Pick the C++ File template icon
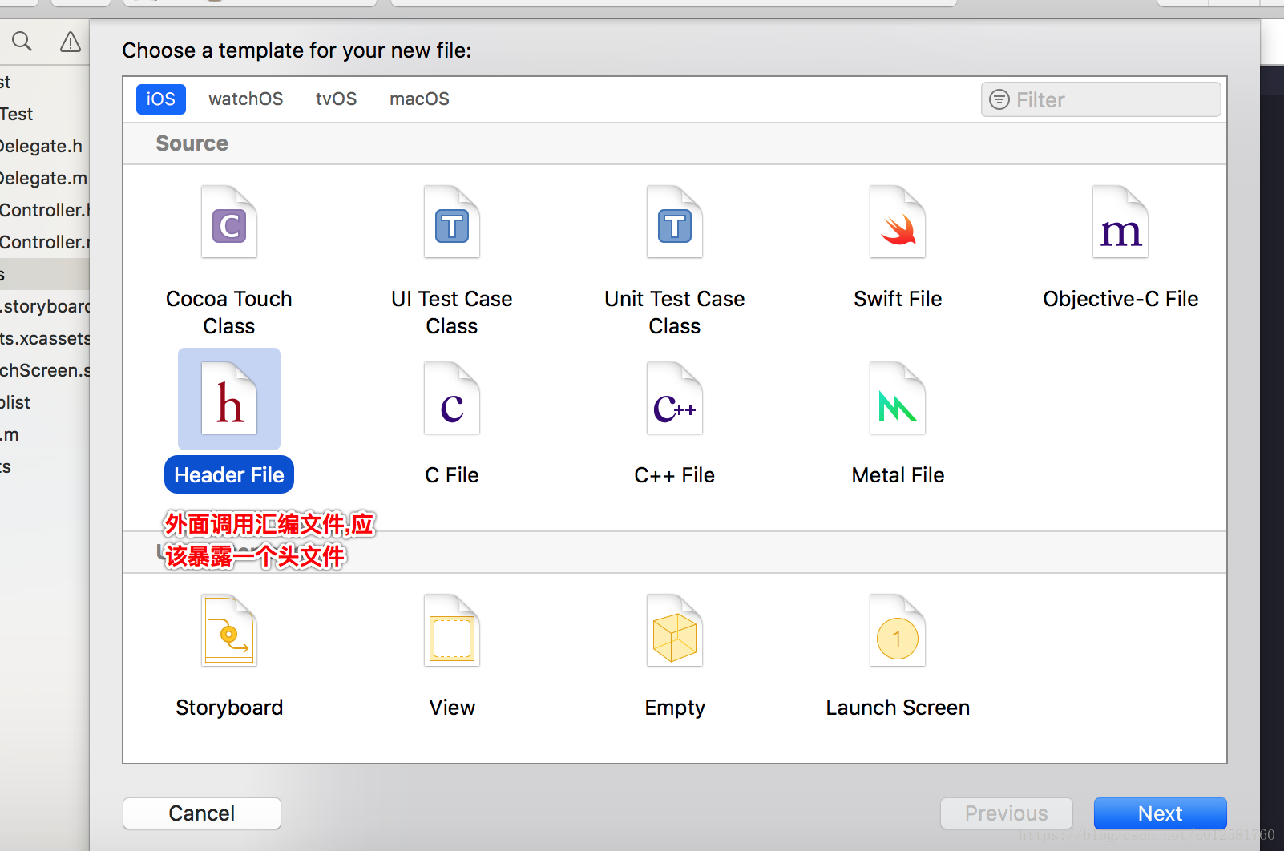Viewport: 1284px width, 851px height. coord(675,398)
